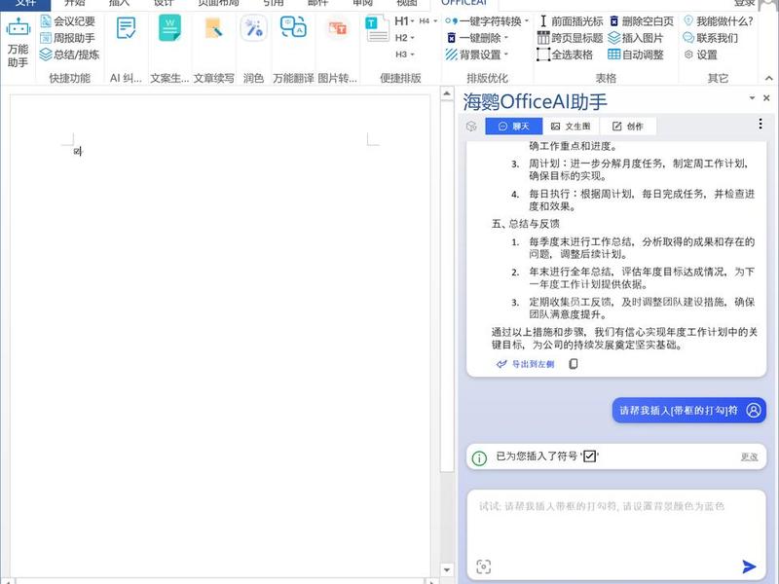Viewport: 779px width, 584px height.
Task: Click the 更改 change link
Action: [749, 456]
